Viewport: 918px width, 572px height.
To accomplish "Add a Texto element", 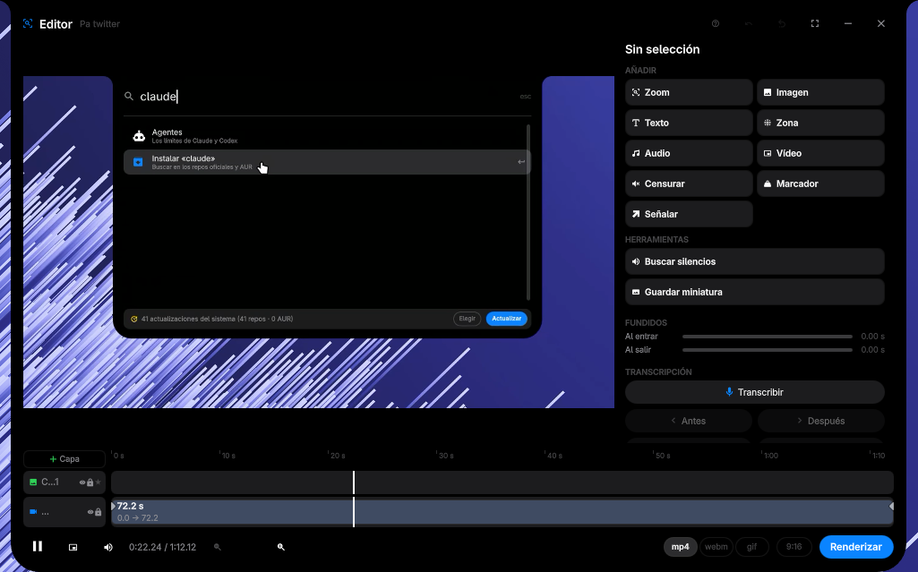I will pos(689,123).
